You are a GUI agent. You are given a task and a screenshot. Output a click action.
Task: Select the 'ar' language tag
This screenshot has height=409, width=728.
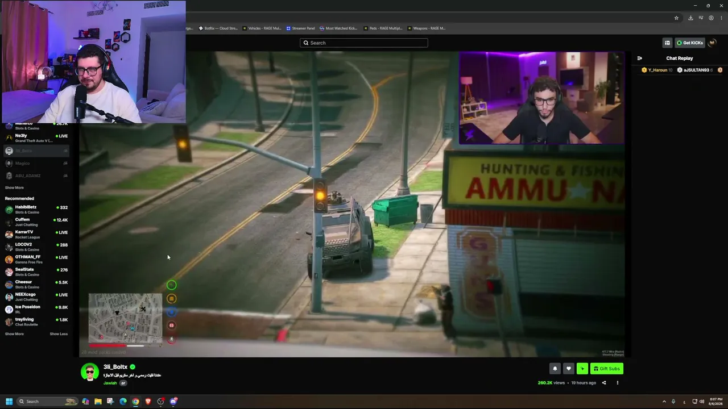(x=123, y=383)
